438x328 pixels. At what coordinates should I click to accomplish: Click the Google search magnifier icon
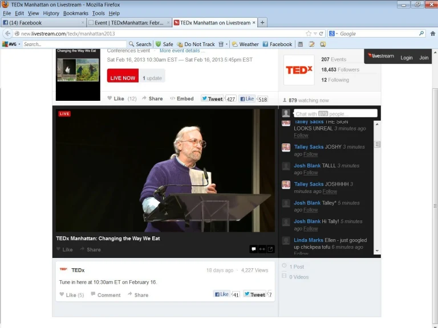pyautogui.click(x=421, y=34)
